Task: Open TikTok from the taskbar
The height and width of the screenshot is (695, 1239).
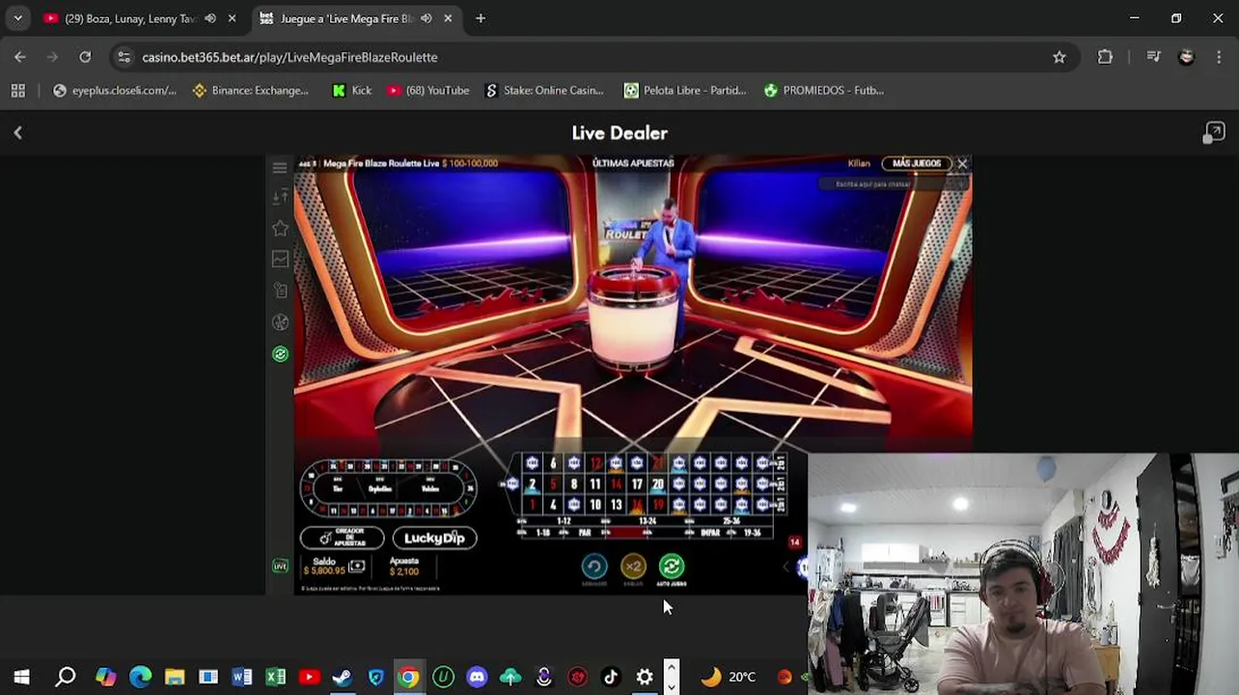Action: click(611, 677)
